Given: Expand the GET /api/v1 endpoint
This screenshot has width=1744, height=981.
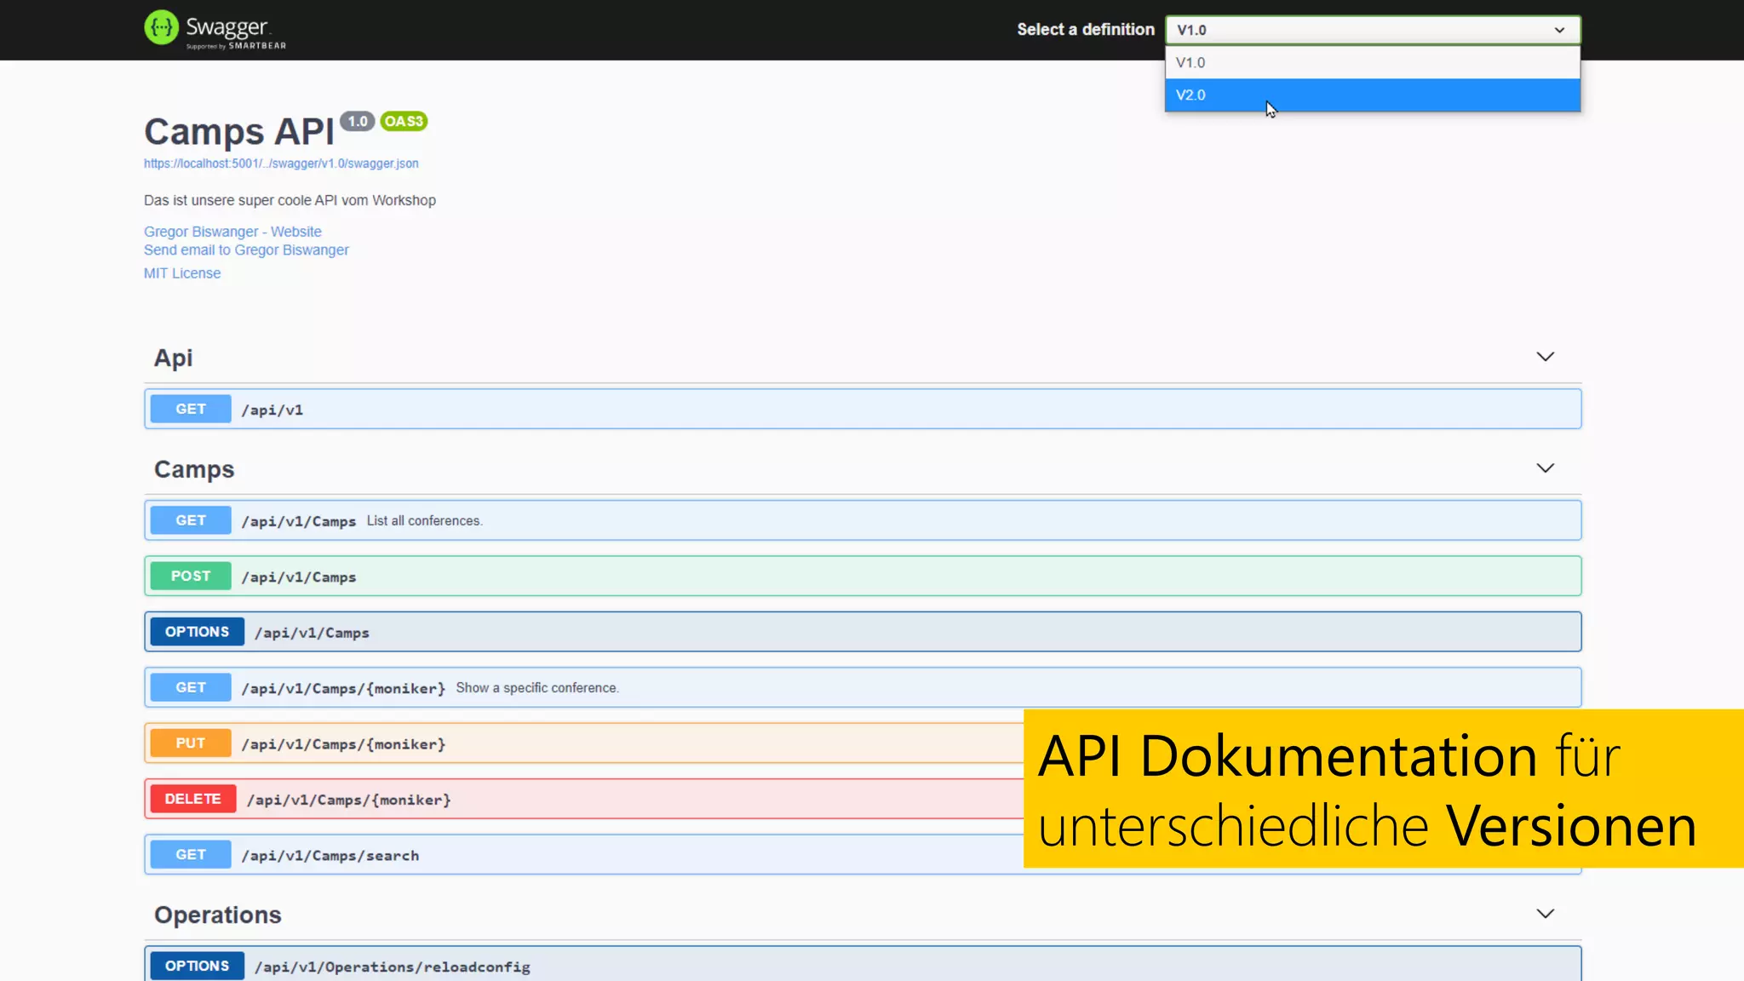Looking at the screenshot, I should (863, 409).
